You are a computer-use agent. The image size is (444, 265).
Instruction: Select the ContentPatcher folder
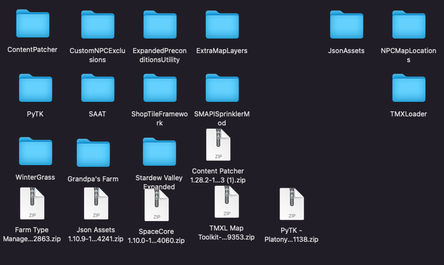[x=32, y=25]
